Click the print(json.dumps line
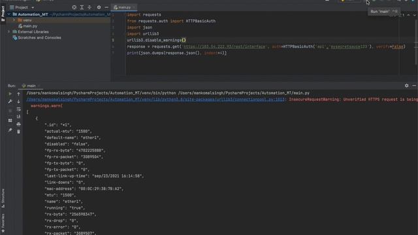This screenshot has height=235, width=418. click(x=177, y=53)
